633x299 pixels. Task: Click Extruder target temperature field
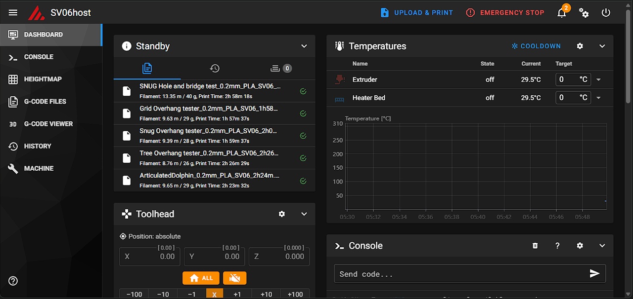tap(573, 79)
